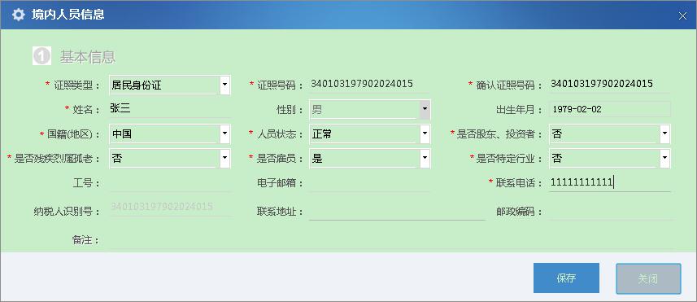Focus the 证照号码 input field
Image resolution: width=697 pixels, height=302 pixels.
coord(369,85)
